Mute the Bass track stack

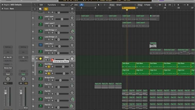(x=46, y=60)
